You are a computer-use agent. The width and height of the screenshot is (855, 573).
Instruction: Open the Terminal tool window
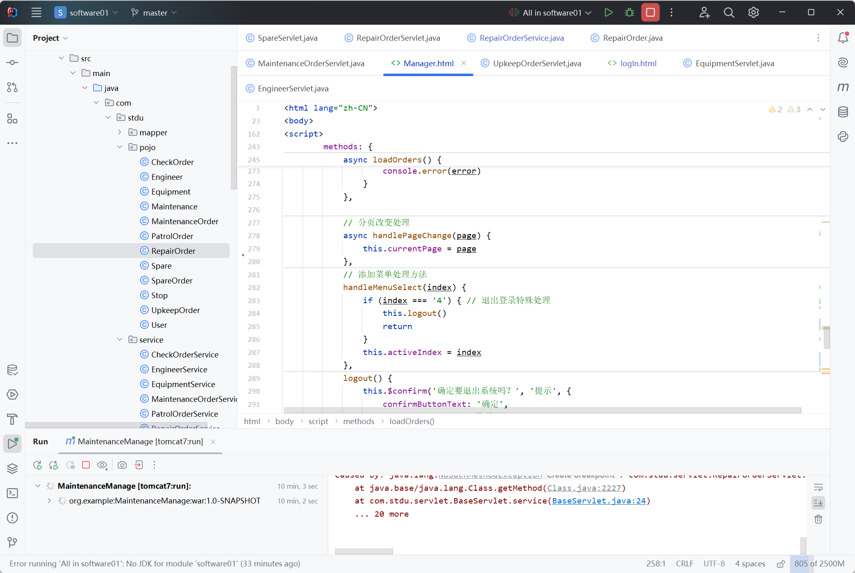click(12, 493)
